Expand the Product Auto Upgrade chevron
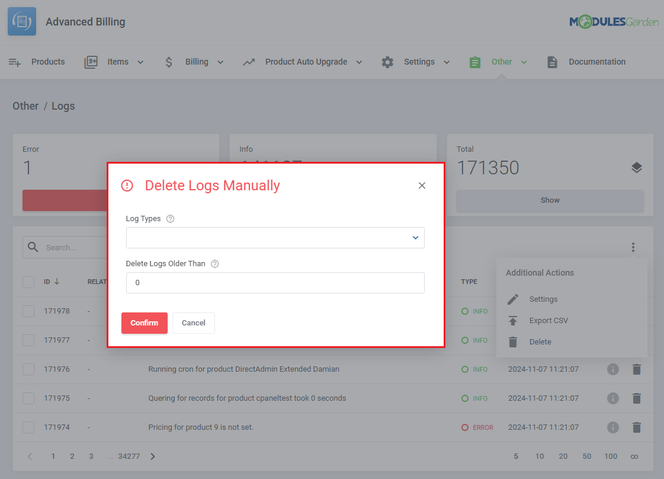Screen dimensions: 664x479 (x=359, y=62)
